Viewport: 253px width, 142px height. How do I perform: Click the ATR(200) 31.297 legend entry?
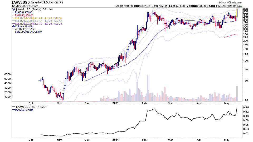[x=23, y=29]
